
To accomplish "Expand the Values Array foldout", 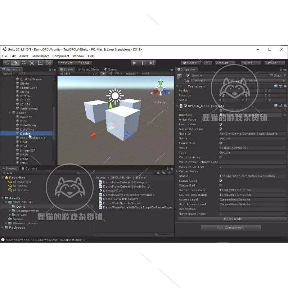I will pyautogui.click(x=177, y=171).
